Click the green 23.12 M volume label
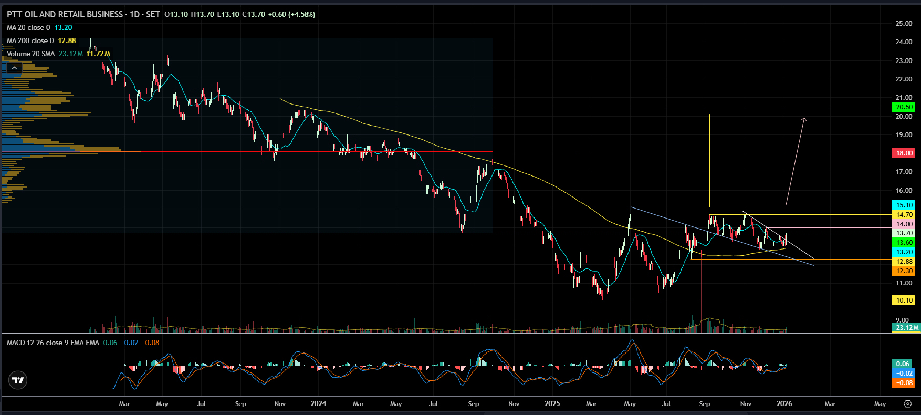The image size is (921, 415). coord(906,327)
